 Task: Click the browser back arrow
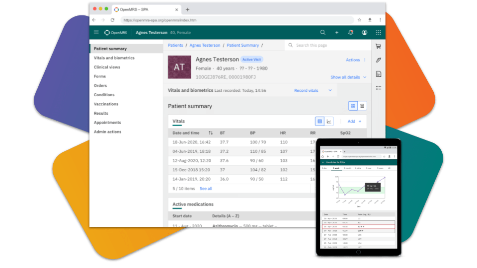[94, 20]
